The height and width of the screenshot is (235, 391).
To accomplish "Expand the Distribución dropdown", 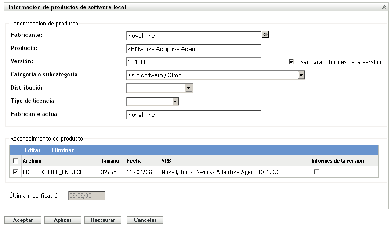I will coord(159,88).
